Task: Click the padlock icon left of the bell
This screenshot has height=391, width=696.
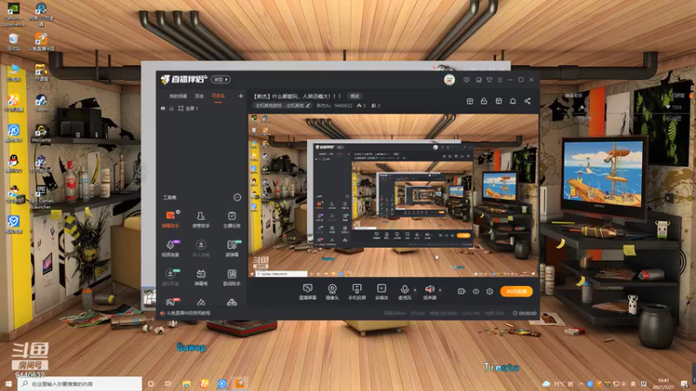Action: tap(484, 101)
